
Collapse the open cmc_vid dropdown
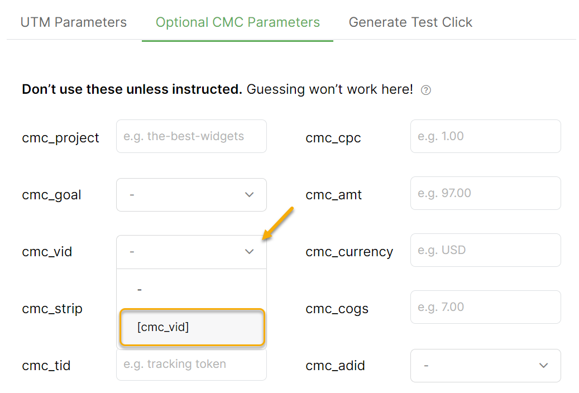point(191,252)
